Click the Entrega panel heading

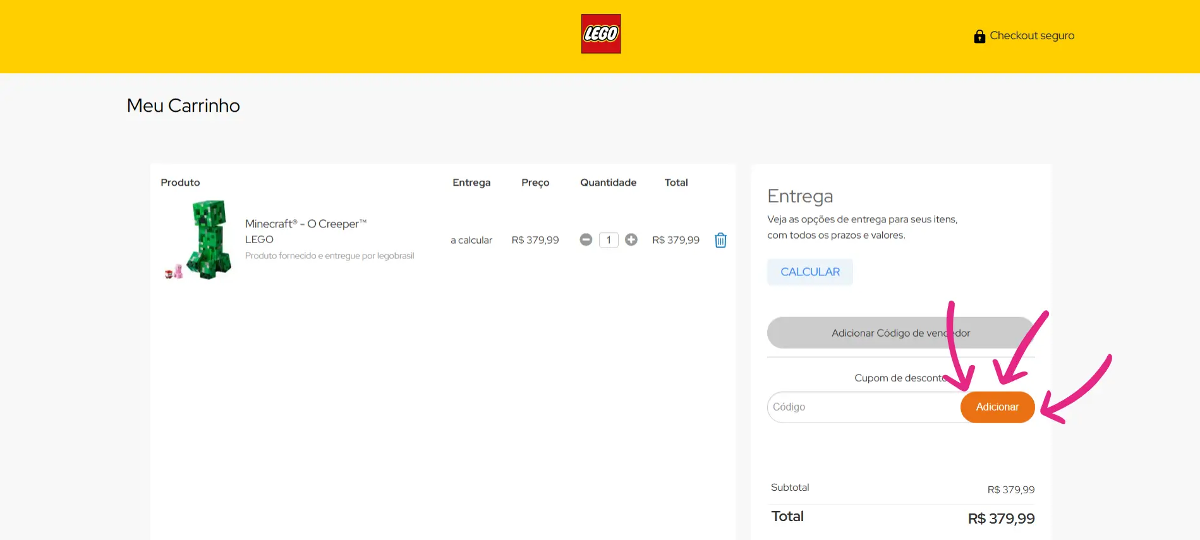[800, 196]
